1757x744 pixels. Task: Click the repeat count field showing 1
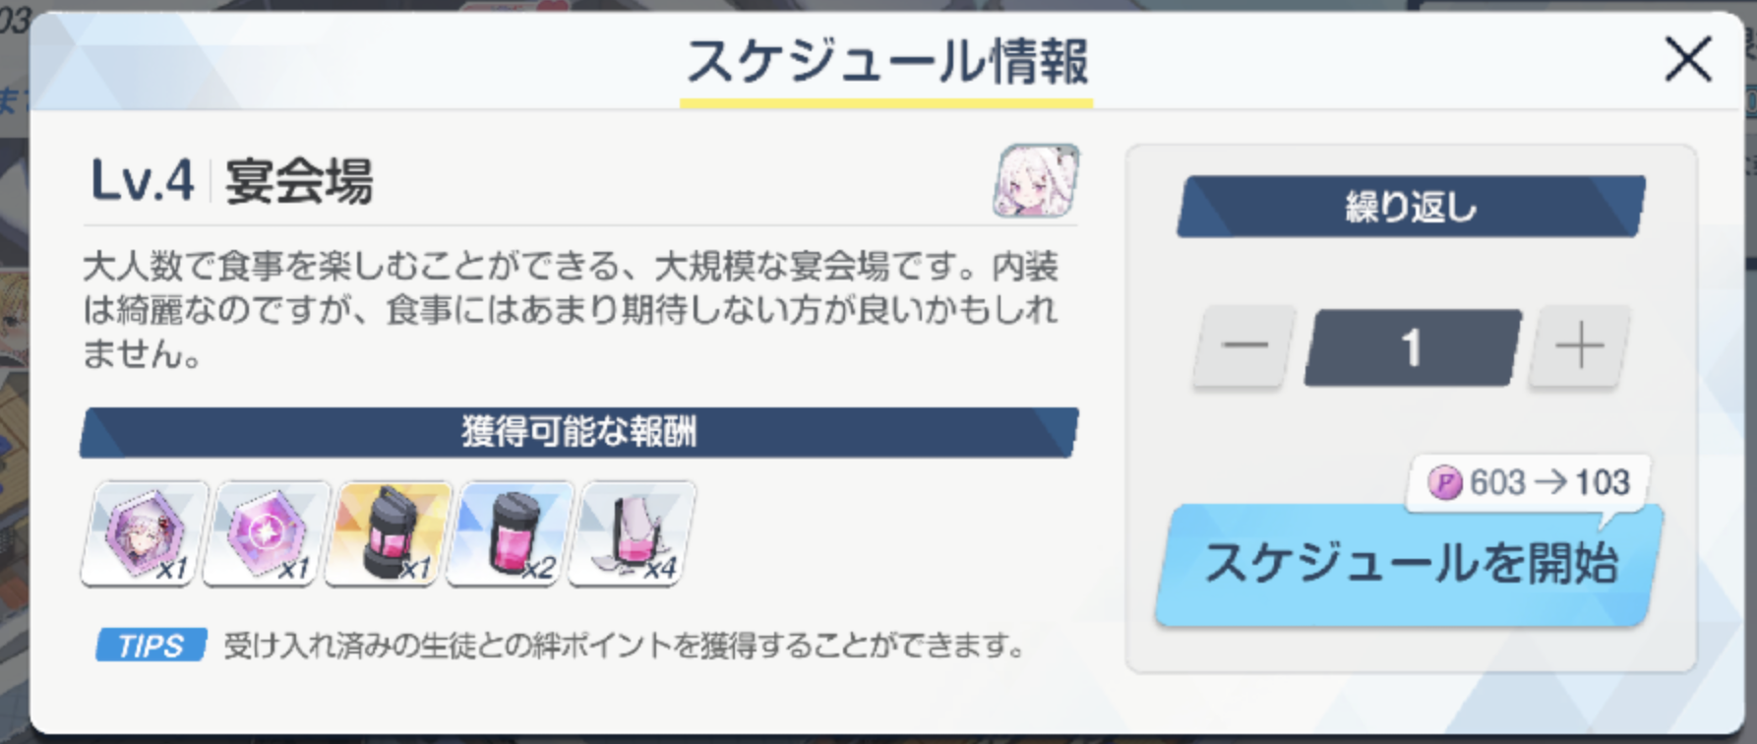tap(1413, 346)
